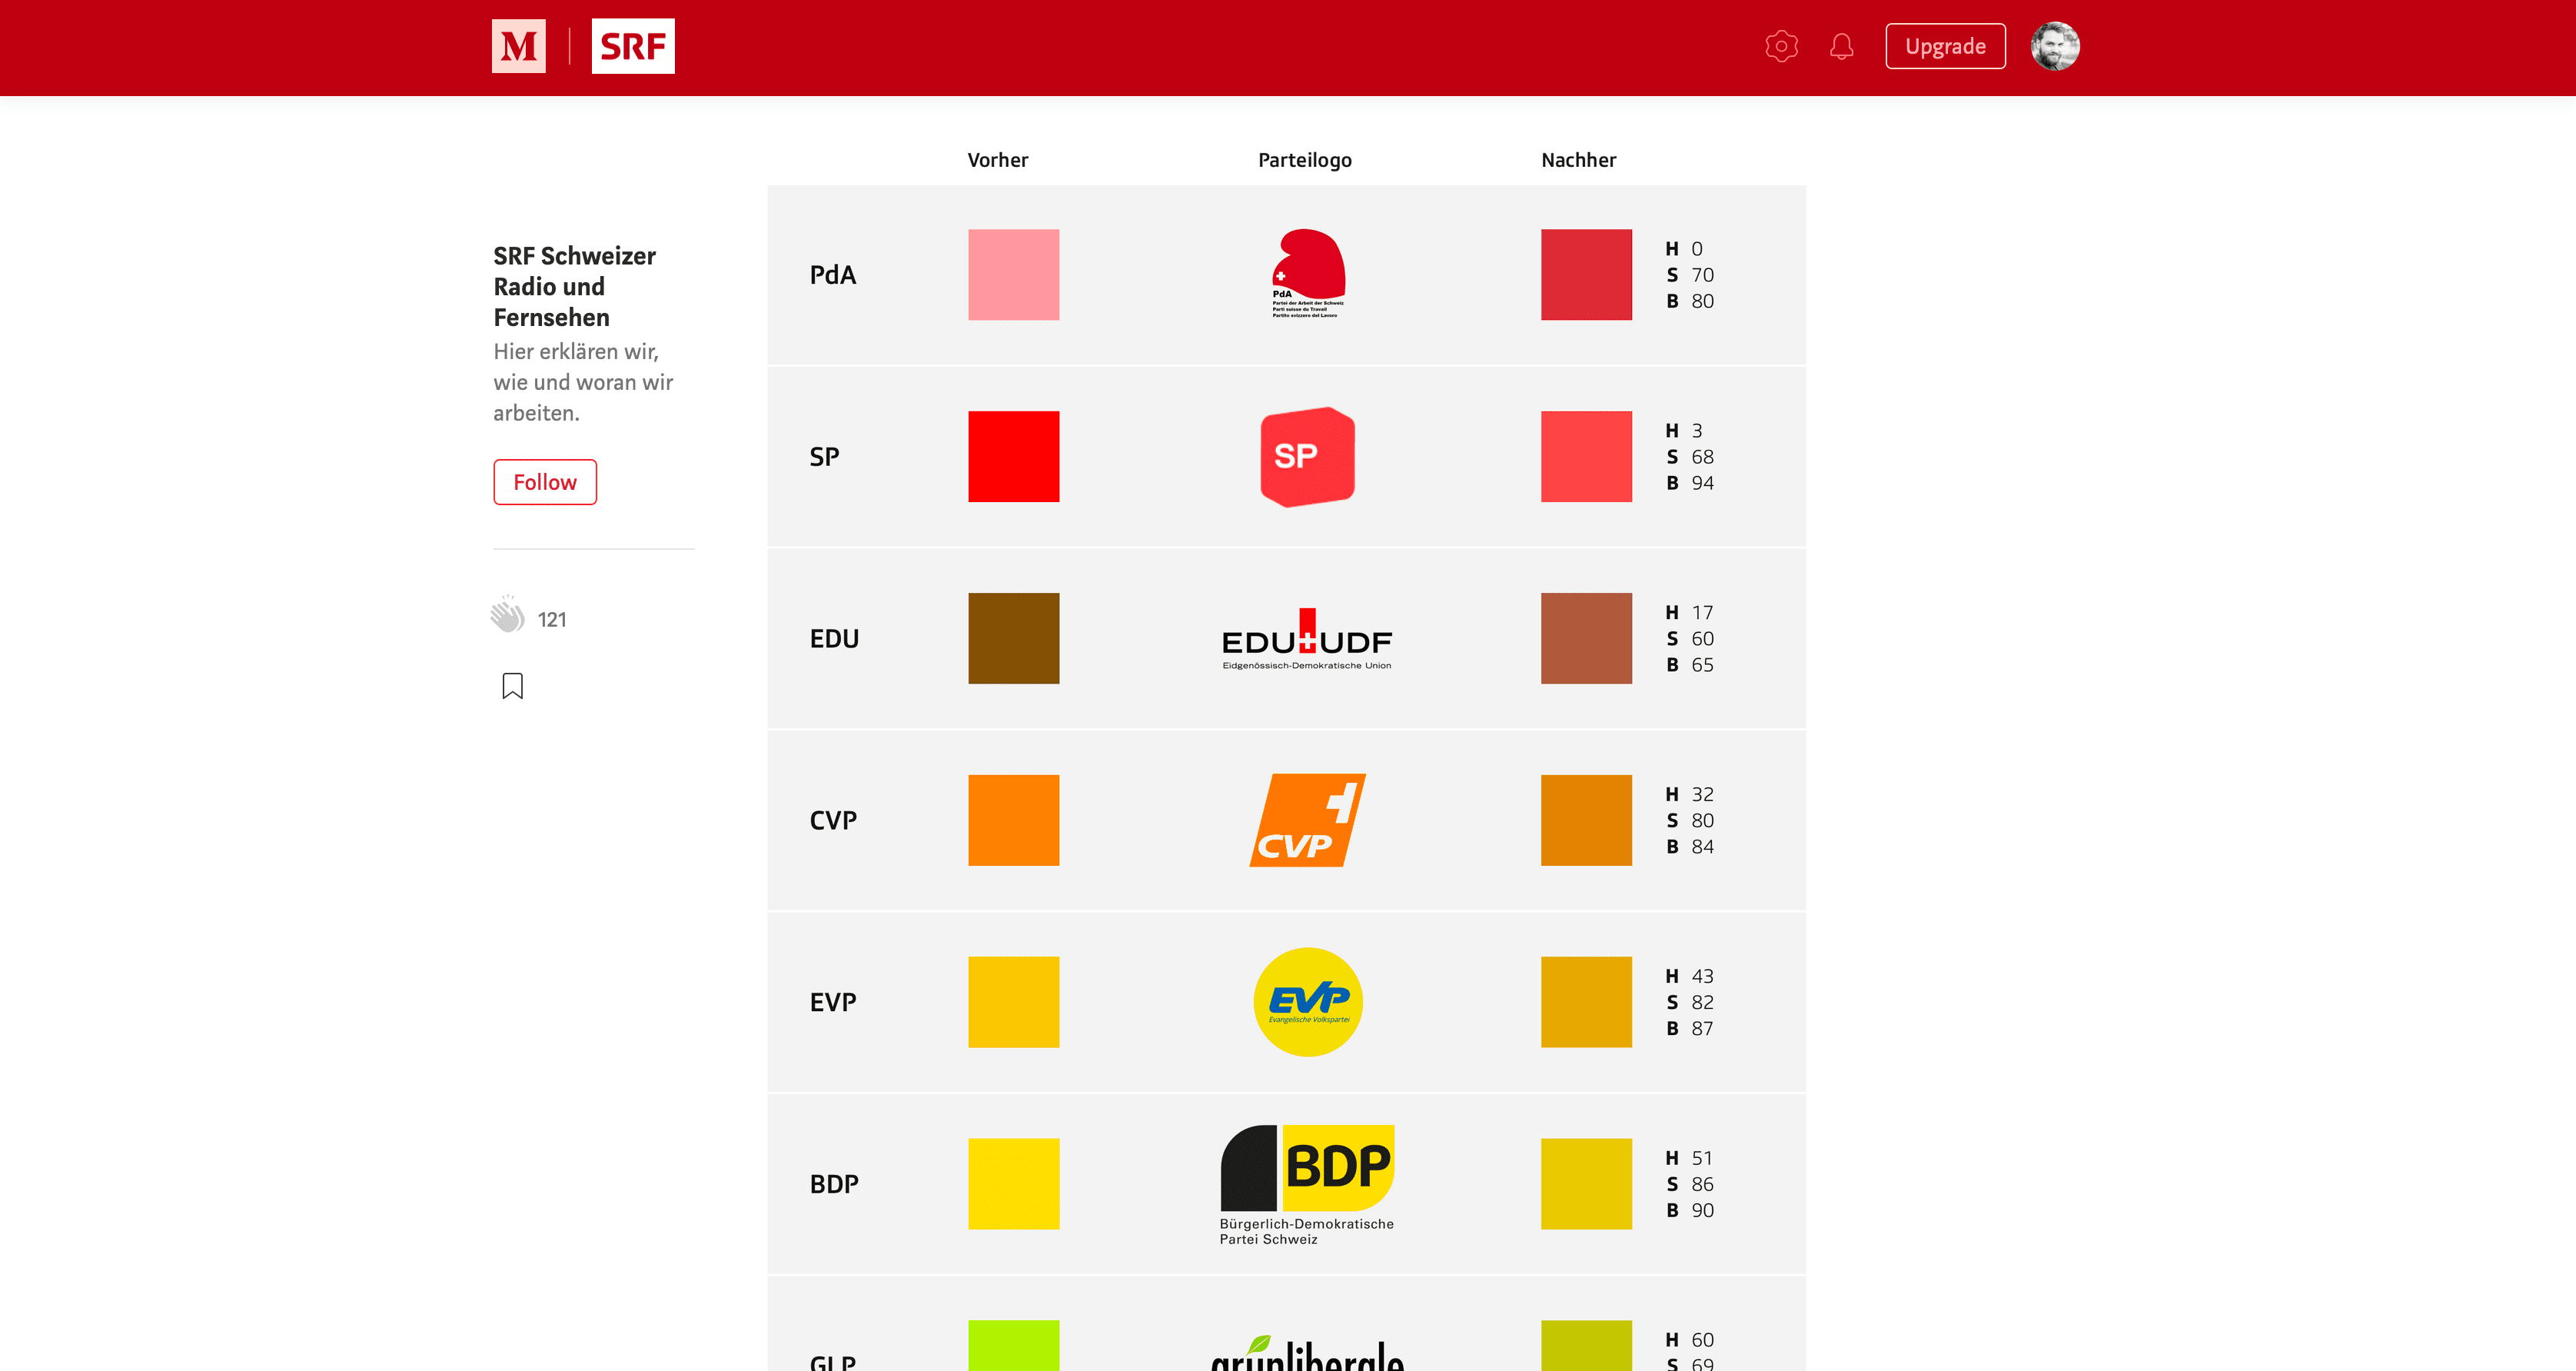Open the SRF Schweizer Radio und Fernsehen title
The image size is (2576, 1371).
pos(574,286)
